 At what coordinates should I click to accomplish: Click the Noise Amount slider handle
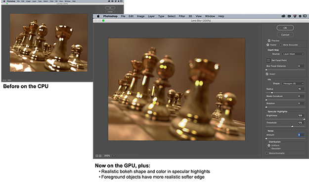click(266, 139)
